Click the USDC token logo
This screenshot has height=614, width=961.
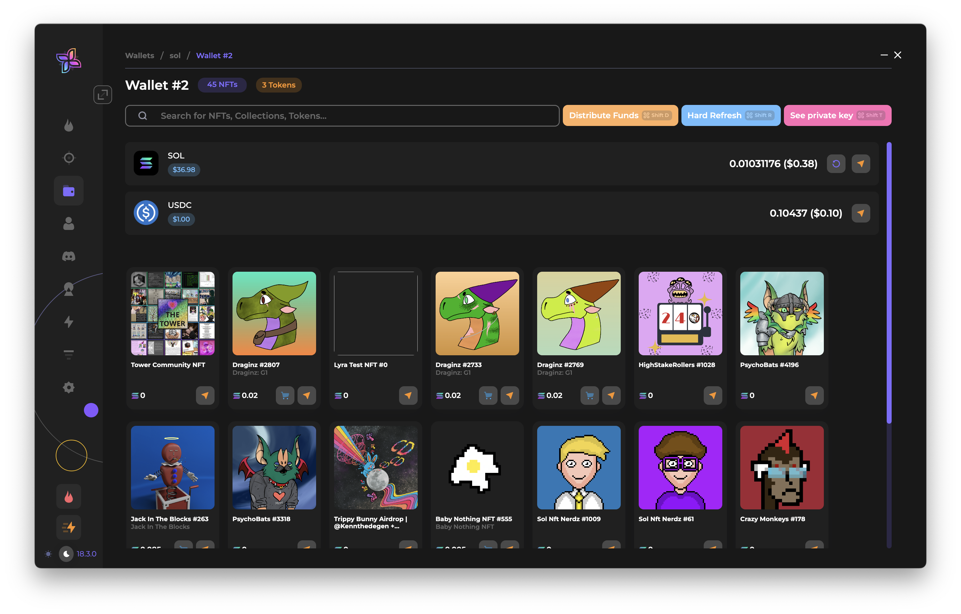146,213
